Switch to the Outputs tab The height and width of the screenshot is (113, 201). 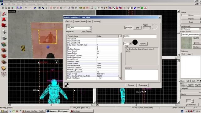[77, 22]
